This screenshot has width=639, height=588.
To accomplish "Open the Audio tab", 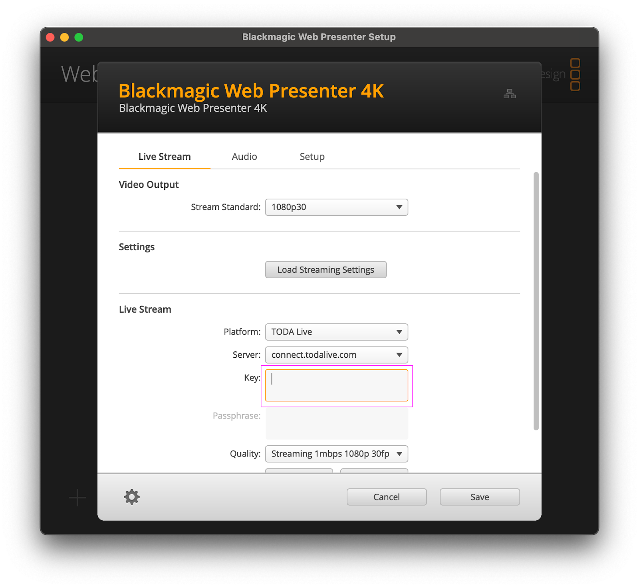I will point(244,157).
